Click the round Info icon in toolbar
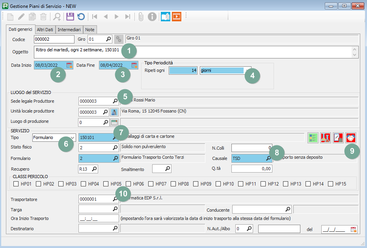 coord(152,17)
